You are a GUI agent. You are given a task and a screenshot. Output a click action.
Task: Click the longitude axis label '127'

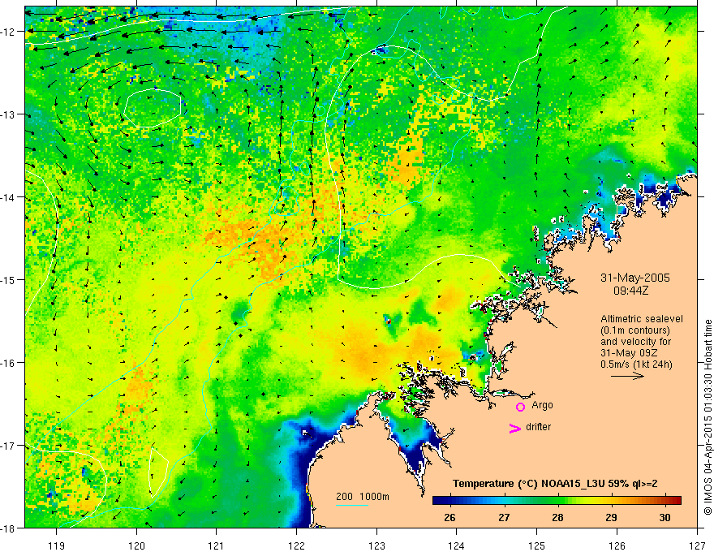tap(697, 546)
